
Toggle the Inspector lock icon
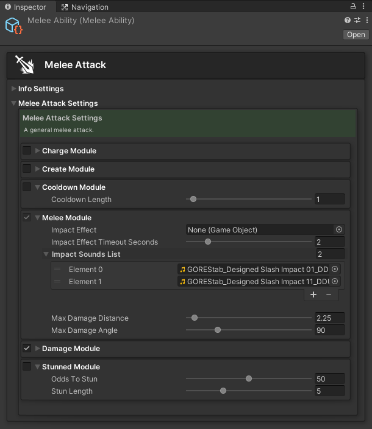click(x=354, y=7)
